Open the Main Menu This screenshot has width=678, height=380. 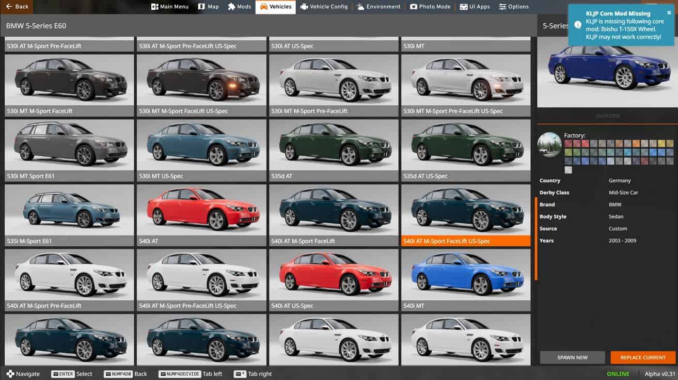coord(170,7)
